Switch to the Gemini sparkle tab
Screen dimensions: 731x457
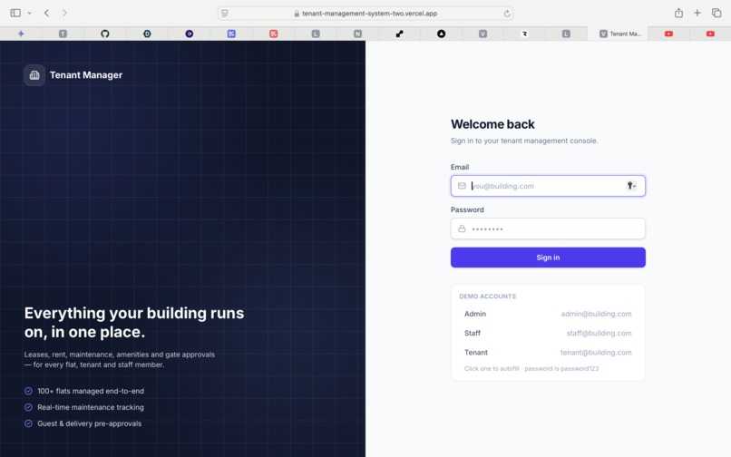[21, 34]
